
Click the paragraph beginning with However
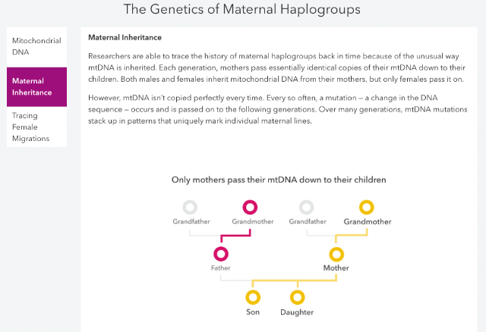278,109
